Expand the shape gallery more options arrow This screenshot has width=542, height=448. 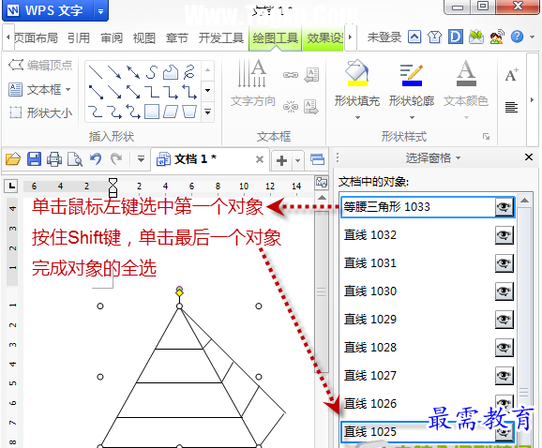pyautogui.click(x=208, y=112)
